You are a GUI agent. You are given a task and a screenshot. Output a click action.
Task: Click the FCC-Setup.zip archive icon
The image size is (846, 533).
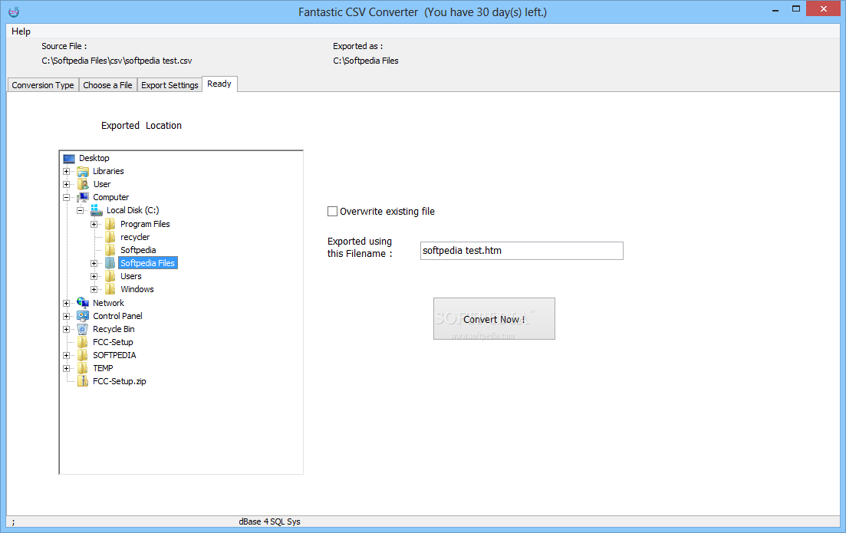[83, 381]
